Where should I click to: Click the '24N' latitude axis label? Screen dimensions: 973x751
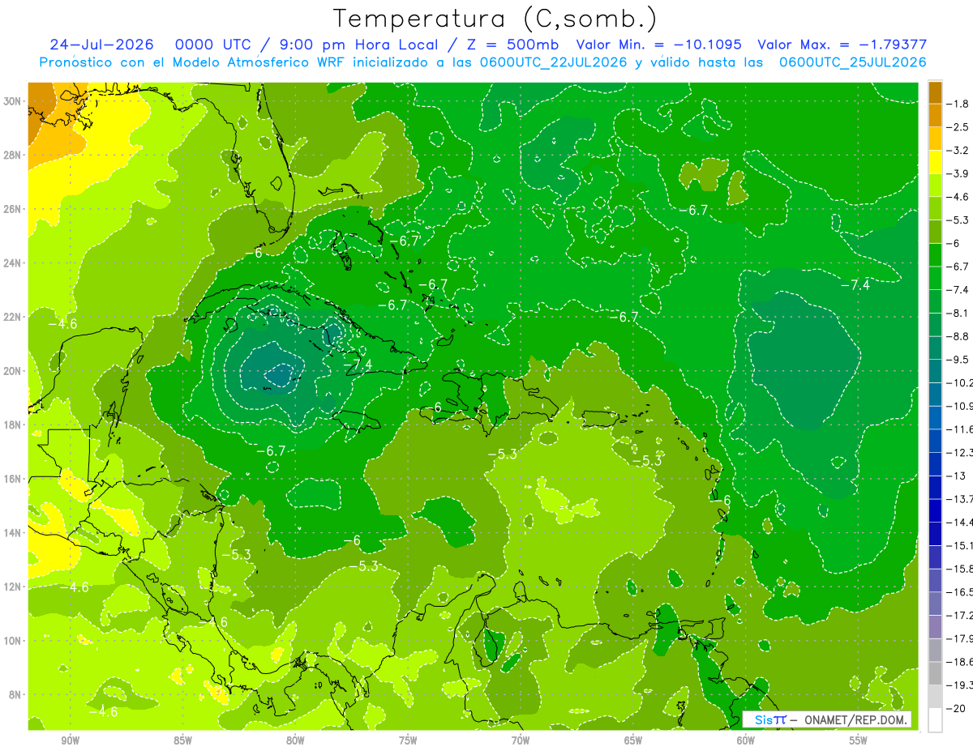point(14,262)
